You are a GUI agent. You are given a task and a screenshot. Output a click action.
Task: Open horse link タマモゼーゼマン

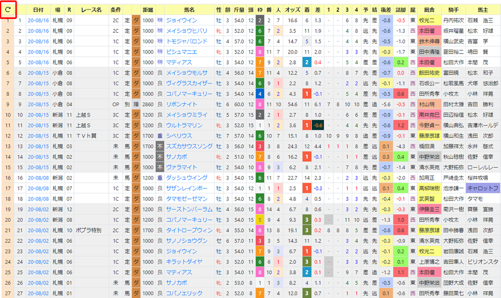click(x=186, y=199)
